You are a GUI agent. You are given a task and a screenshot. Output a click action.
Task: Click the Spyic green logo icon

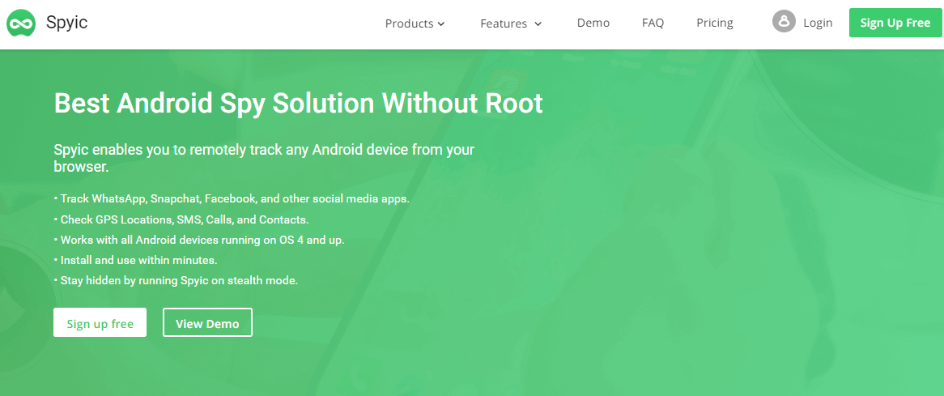[x=21, y=23]
